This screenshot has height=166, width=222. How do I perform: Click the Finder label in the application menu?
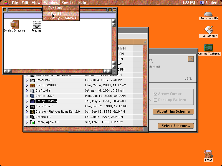click(x=211, y=3)
